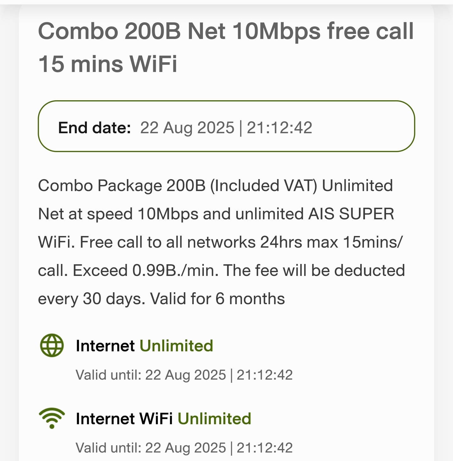This screenshot has width=453, height=461.
Task: Tap the green WiFi signal icon
Action: pos(52,418)
